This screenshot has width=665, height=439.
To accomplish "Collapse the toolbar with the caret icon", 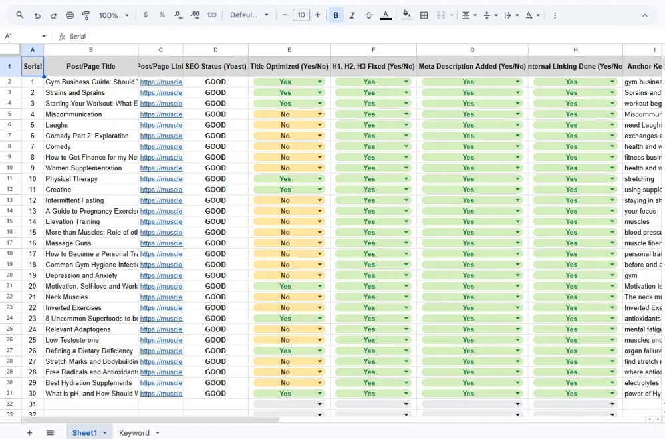I will click(x=644, y=15).
